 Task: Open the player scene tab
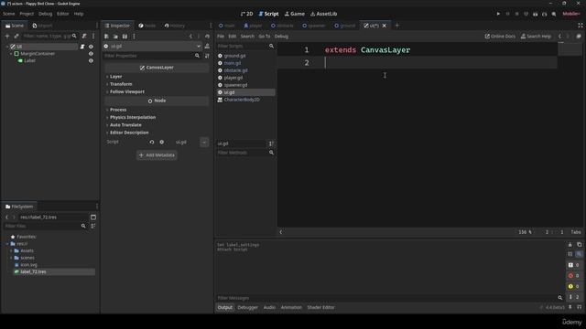tap(253, 26)
